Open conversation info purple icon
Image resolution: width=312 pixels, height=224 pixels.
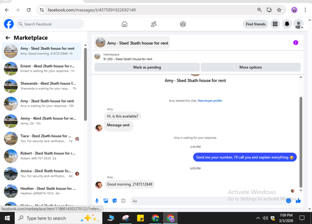pyautogui.click(x=296, y=43)
